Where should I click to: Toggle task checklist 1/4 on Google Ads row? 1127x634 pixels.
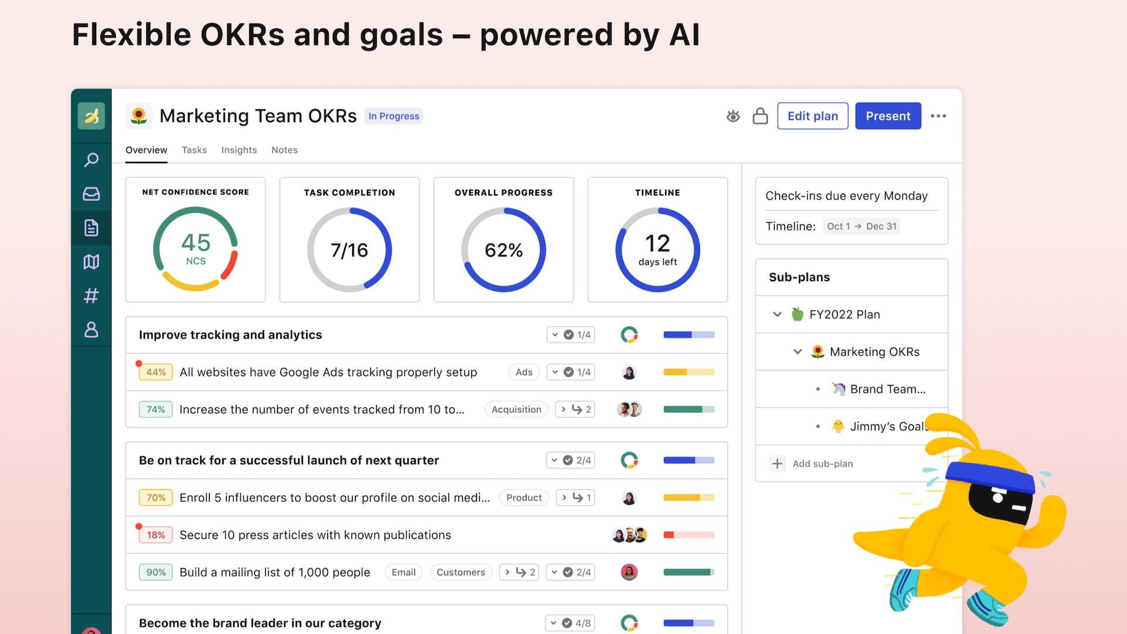click(x=571, y=372)
